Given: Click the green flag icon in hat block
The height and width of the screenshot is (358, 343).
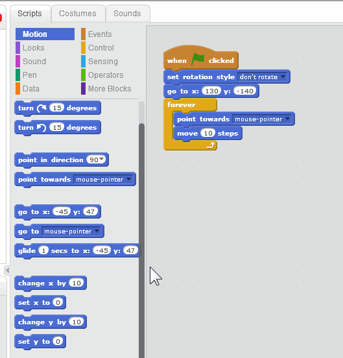Looking at the screenshot, I should click(198, 59).
